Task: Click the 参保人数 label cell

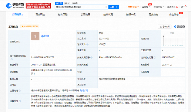Action: click(x=19, y=79)
